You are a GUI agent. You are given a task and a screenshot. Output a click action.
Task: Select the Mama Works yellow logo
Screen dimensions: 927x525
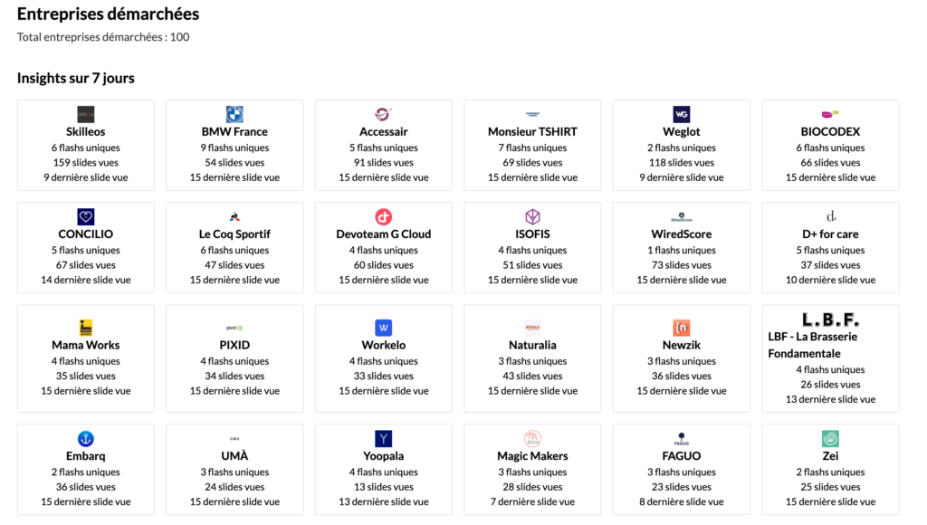(86, 328)
